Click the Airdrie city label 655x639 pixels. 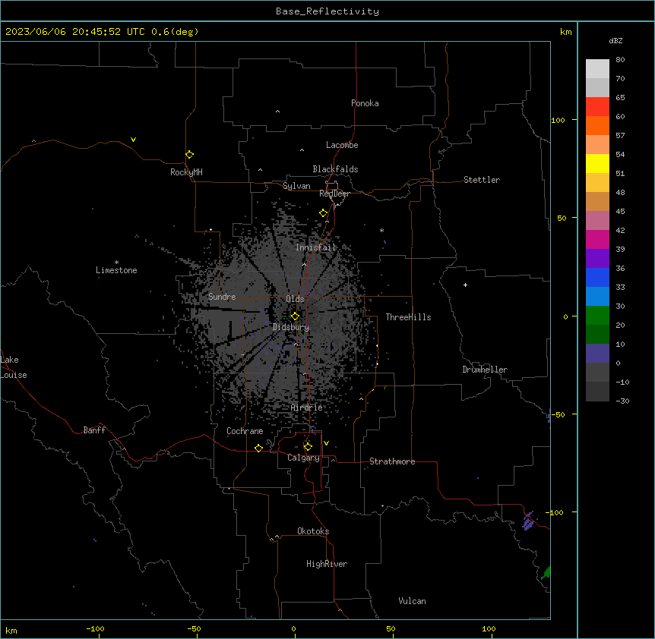[x=307, y=408]
